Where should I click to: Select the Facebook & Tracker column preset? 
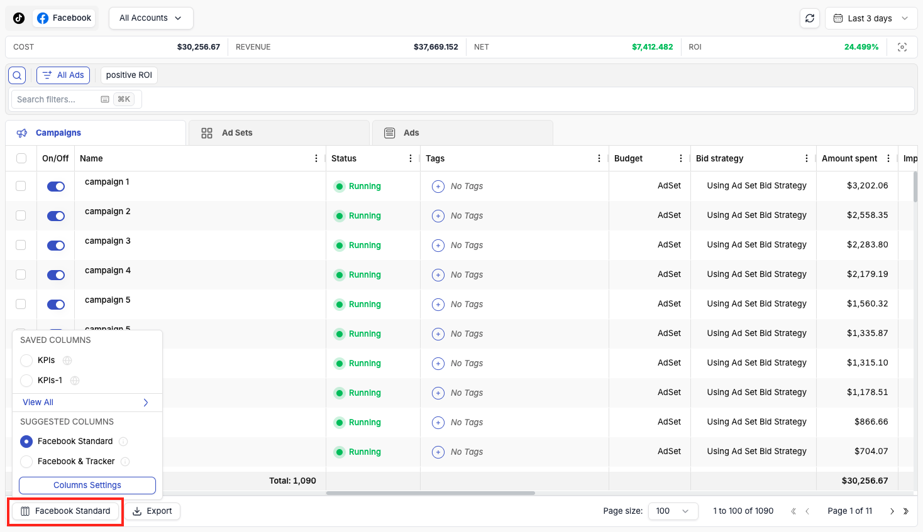tap(26, 462)
